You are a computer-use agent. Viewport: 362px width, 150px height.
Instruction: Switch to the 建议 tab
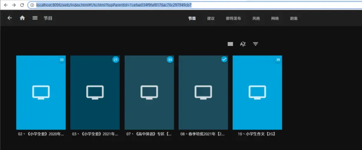coord(211,18)
